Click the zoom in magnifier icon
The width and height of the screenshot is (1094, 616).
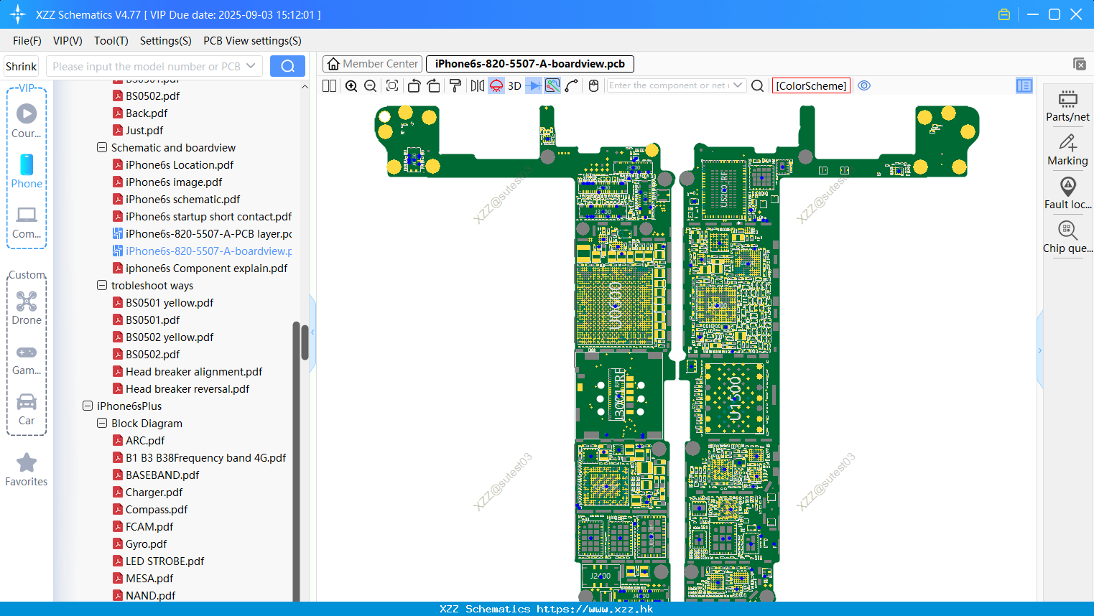(x=351, y=86)
